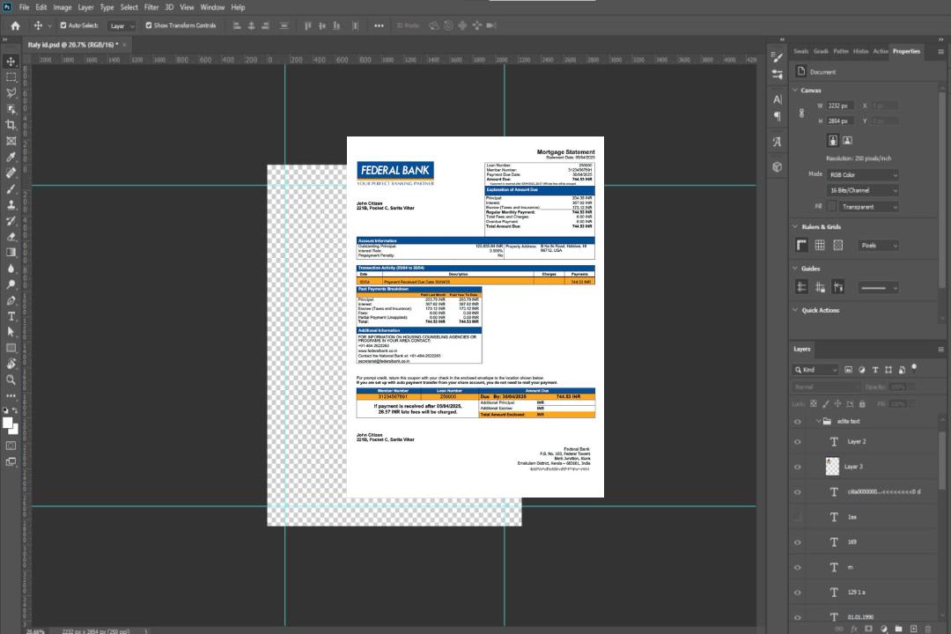Open more align options (three dots)

coord(379,26)
